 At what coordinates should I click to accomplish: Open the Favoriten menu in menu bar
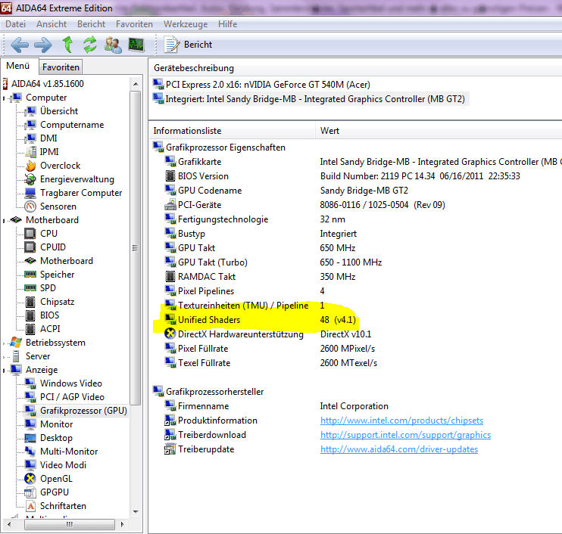point(134,24)
